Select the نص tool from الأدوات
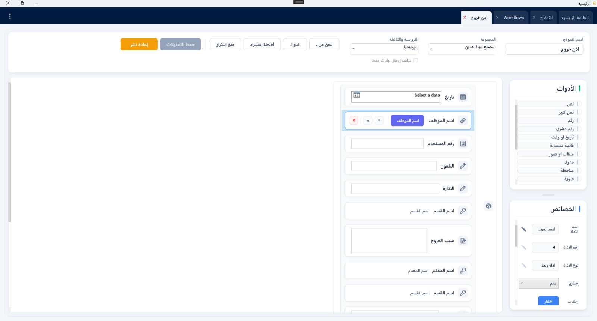This screenshot has width=597, height=321. click(549, 104)
